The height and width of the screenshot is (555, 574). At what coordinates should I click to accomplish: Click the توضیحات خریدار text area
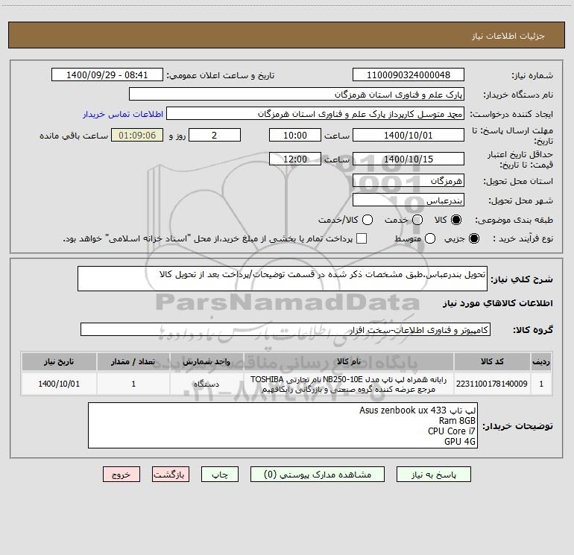coord(283,425)
